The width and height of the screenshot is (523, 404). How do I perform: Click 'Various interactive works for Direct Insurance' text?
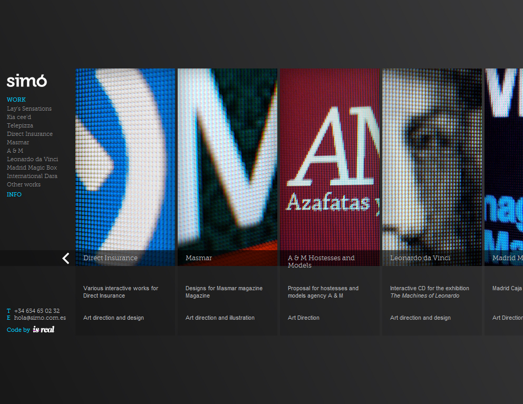pos(121,292)
